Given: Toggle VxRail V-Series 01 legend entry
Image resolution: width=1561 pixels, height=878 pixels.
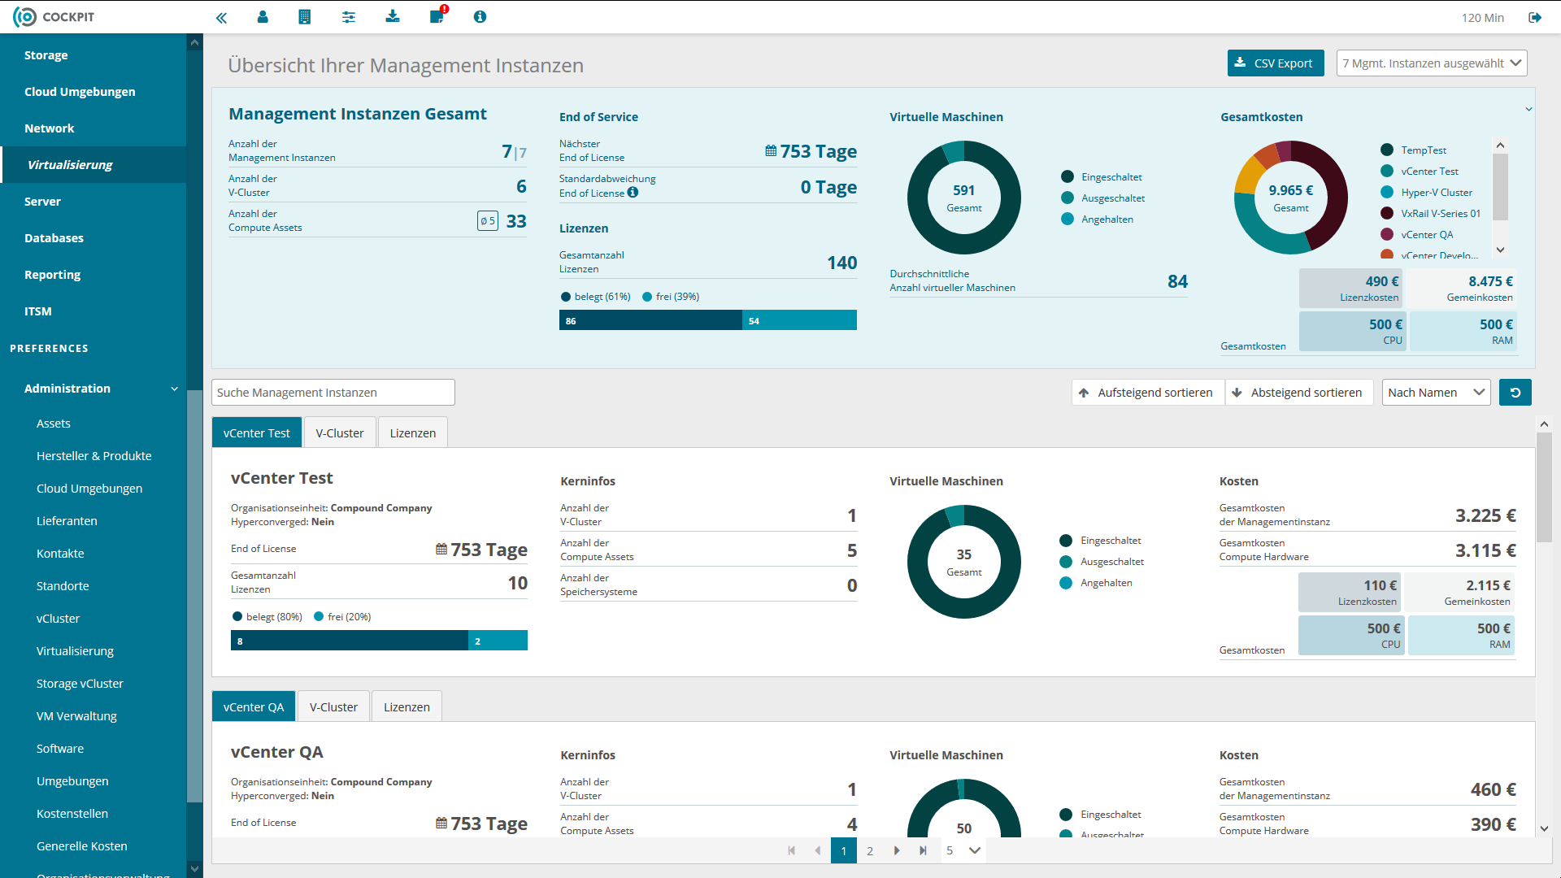Looking at the screenshot, I should coord(1431,214).
